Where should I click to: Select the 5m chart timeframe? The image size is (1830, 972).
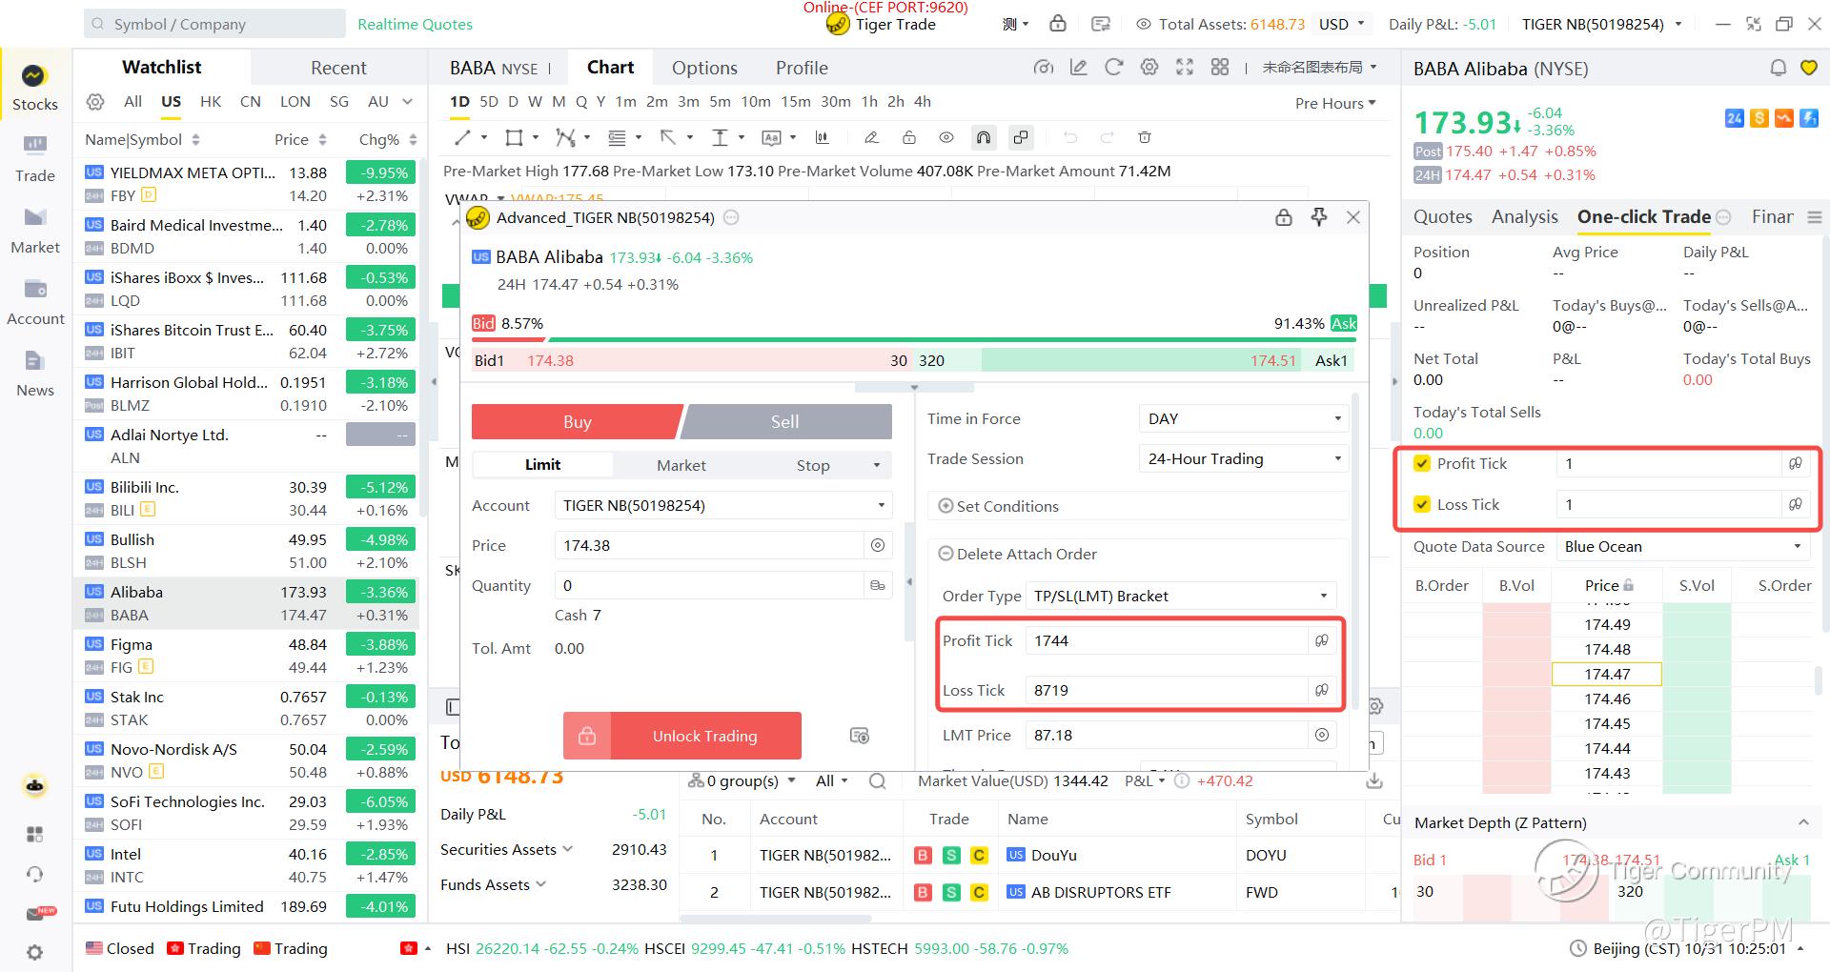[720, 101]
